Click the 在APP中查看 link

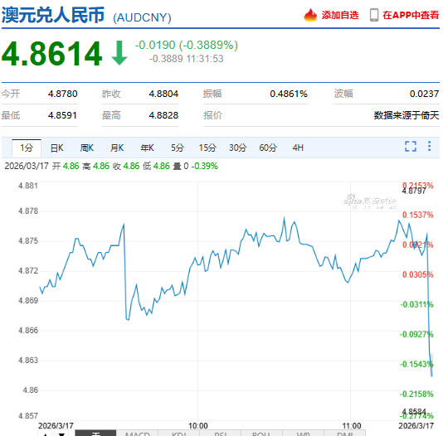(x=411, y=15)
